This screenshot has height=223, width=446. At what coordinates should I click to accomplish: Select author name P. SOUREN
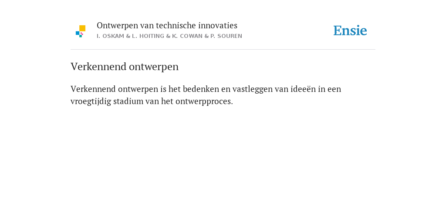click(x=226, y=36)
